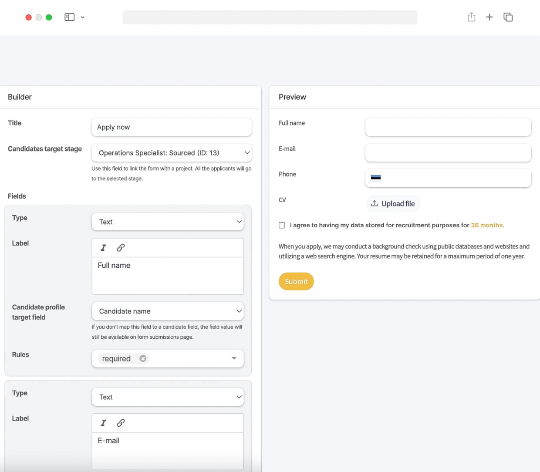This screenshot has height=472, width=540.
Task: Open a new tab with the plus icon
Action: click(x=489, y=17)
